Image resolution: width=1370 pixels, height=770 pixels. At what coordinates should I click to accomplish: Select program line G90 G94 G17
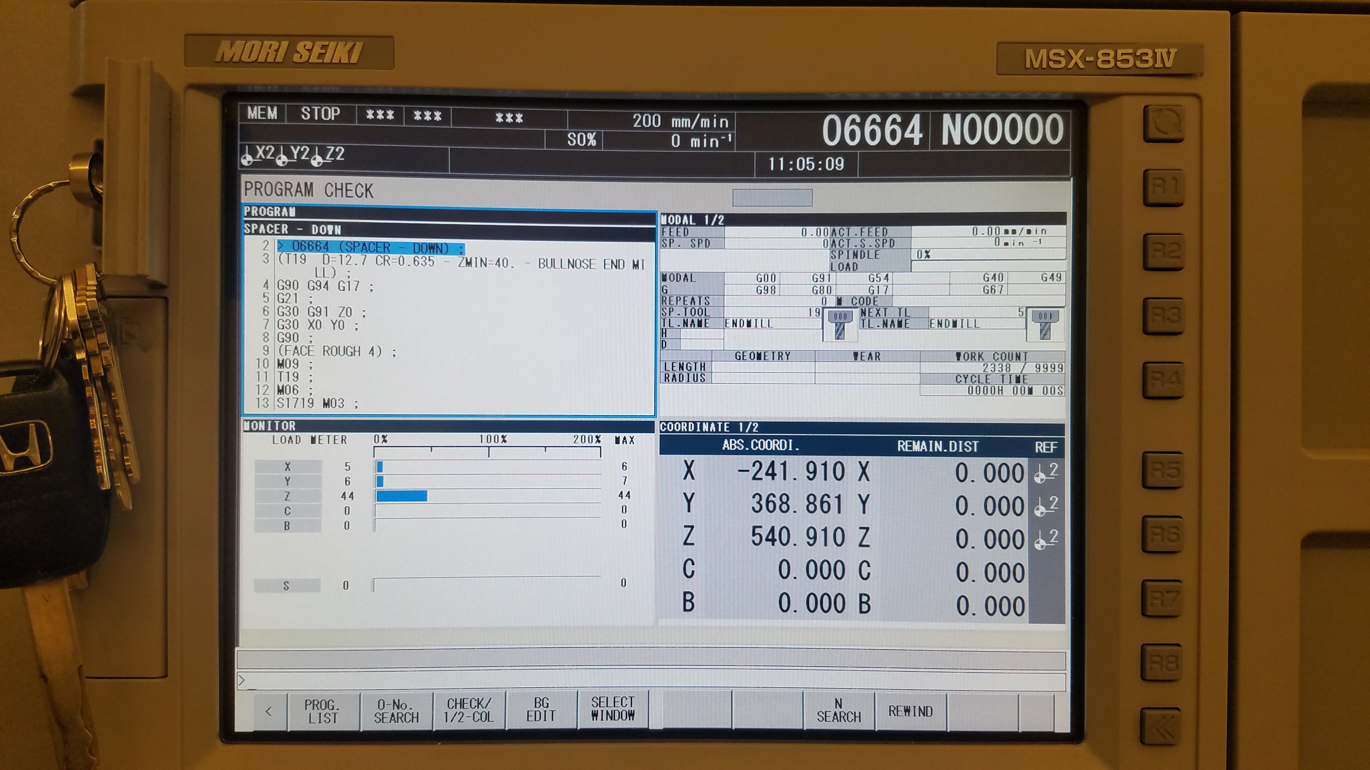pos(325,286)
